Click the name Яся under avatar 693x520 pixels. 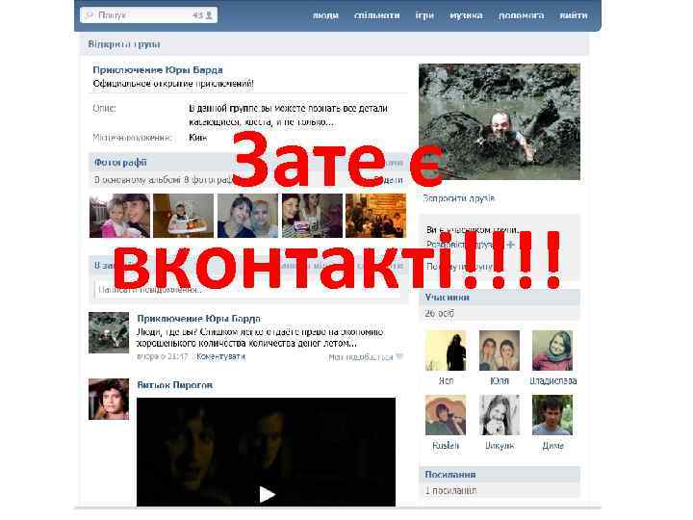[x=446, y=380]
